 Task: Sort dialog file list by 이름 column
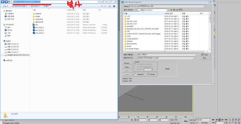(x=143, y=14)
